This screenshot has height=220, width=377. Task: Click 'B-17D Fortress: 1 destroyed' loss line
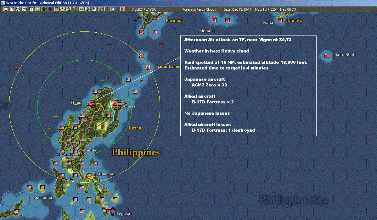(223, 130)
